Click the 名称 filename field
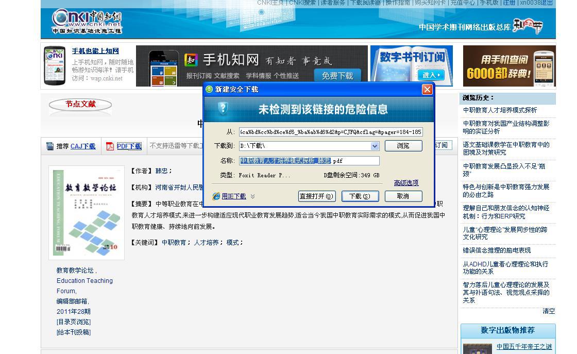Viewport: 577px width, 354px height. [x=309, y=161]
